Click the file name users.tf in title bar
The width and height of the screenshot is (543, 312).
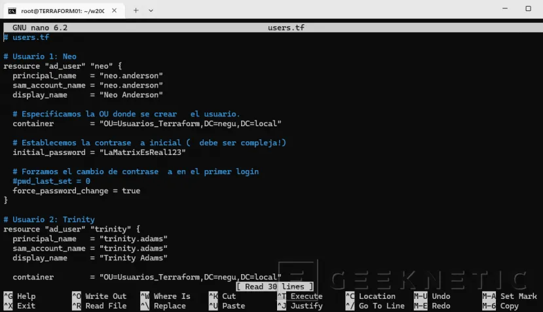[286, 27]
